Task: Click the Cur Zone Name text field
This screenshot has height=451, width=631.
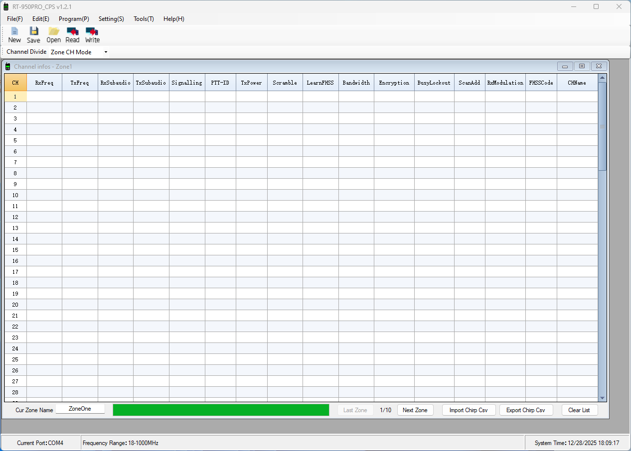Action: (x=80, y=409)
